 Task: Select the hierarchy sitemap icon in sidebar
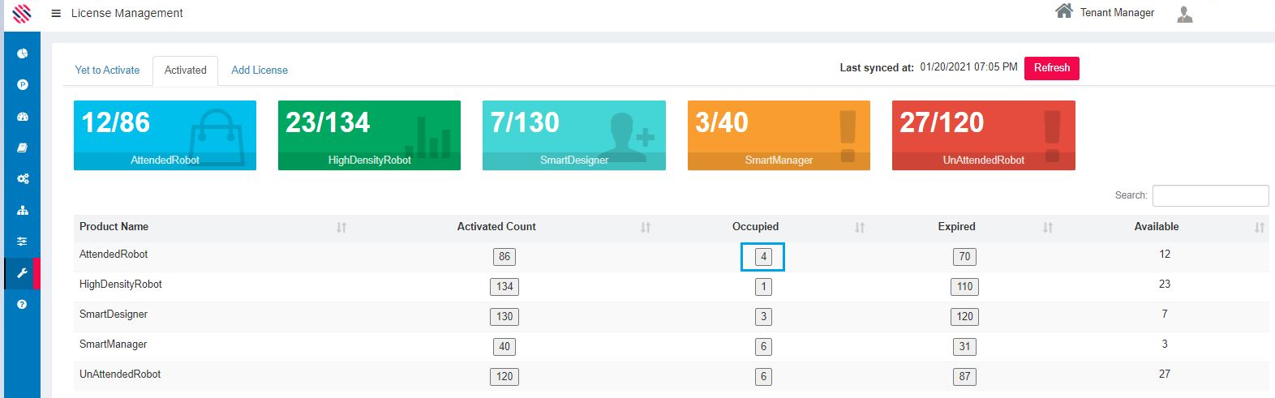[23, 210]
